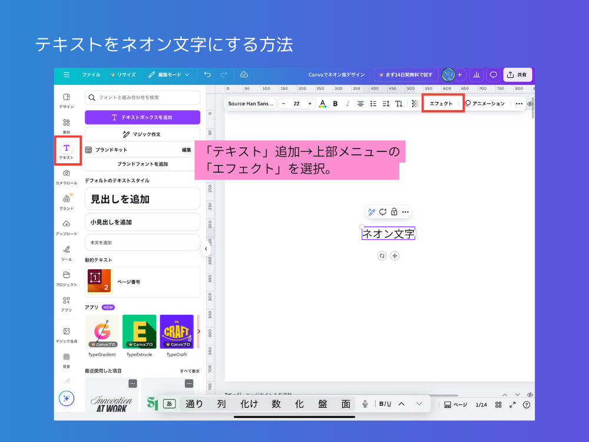This screenshot has width=589, height=442.
Task: Open the Source Han Sans font dropdown
Action: [x=250, y=104]
